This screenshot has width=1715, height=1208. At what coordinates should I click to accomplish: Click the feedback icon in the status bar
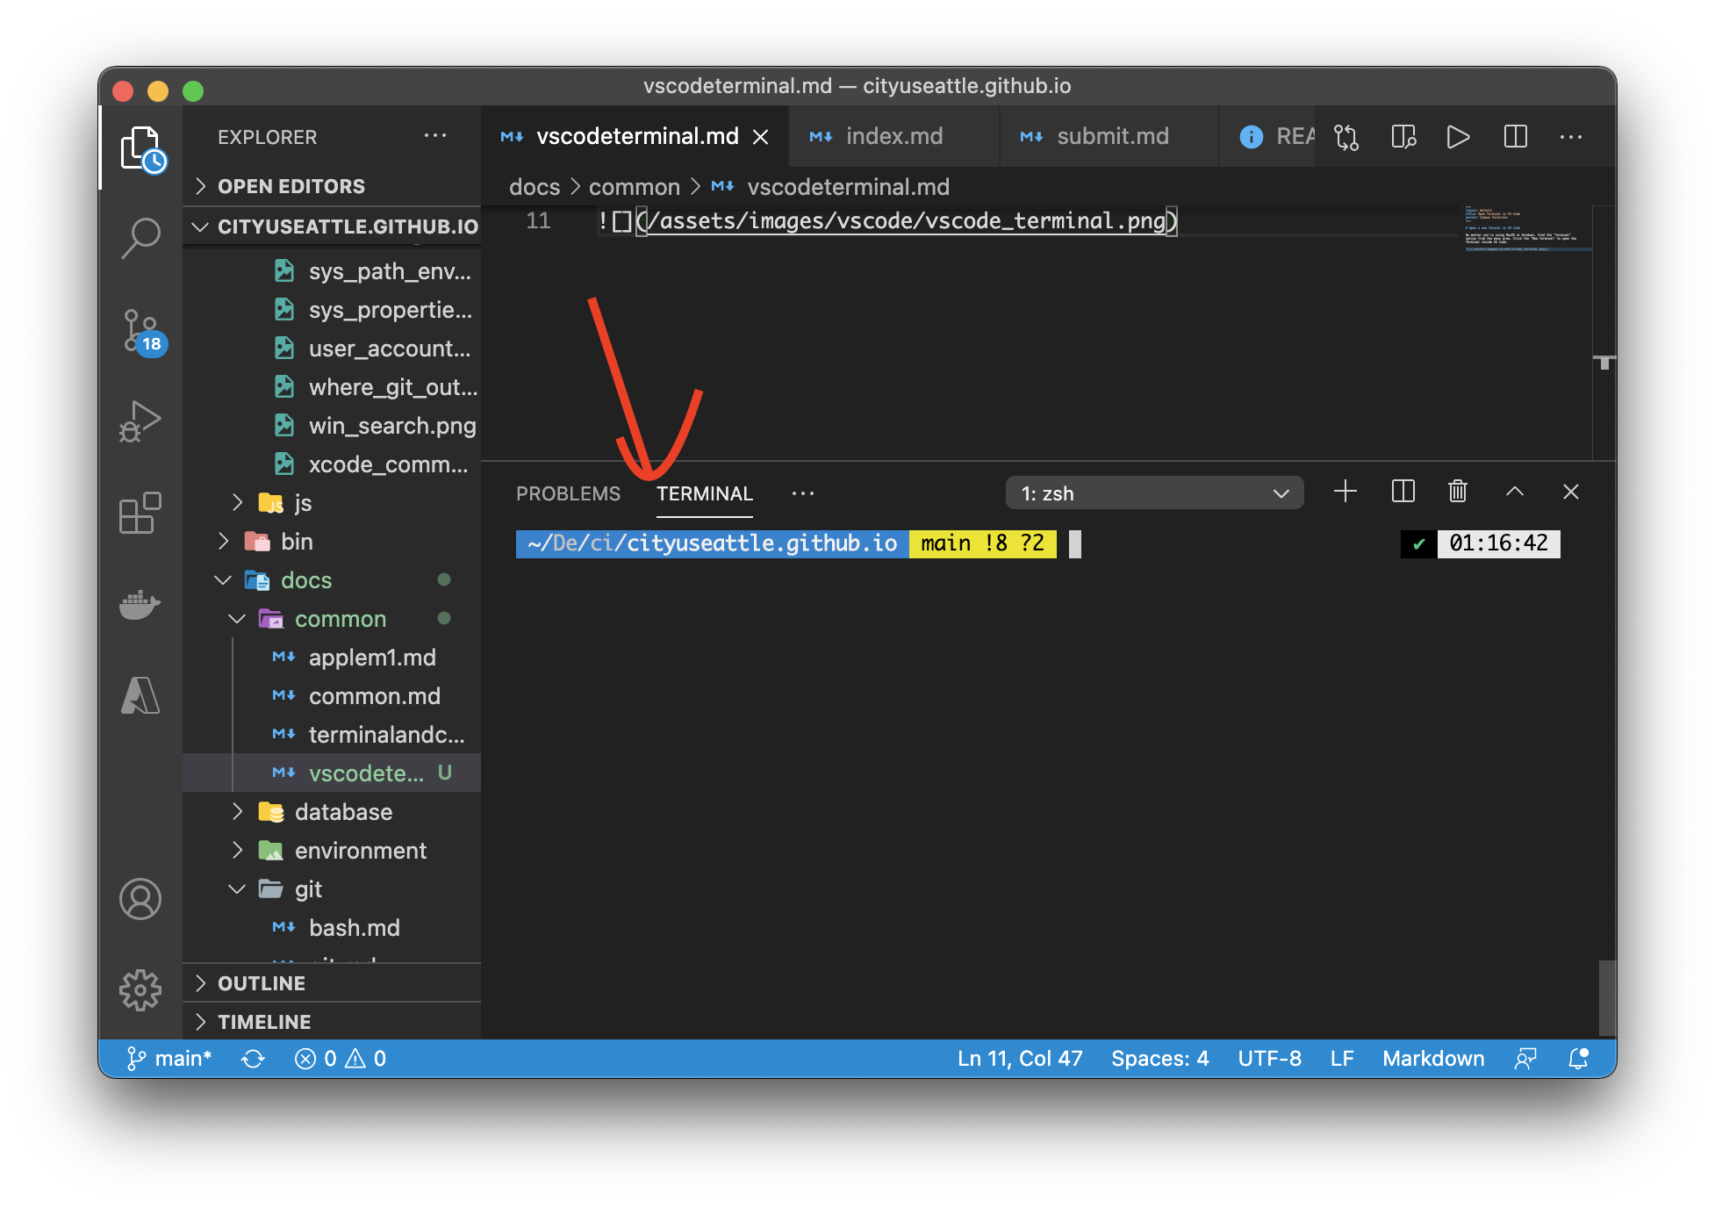tap(1525, 1059)
